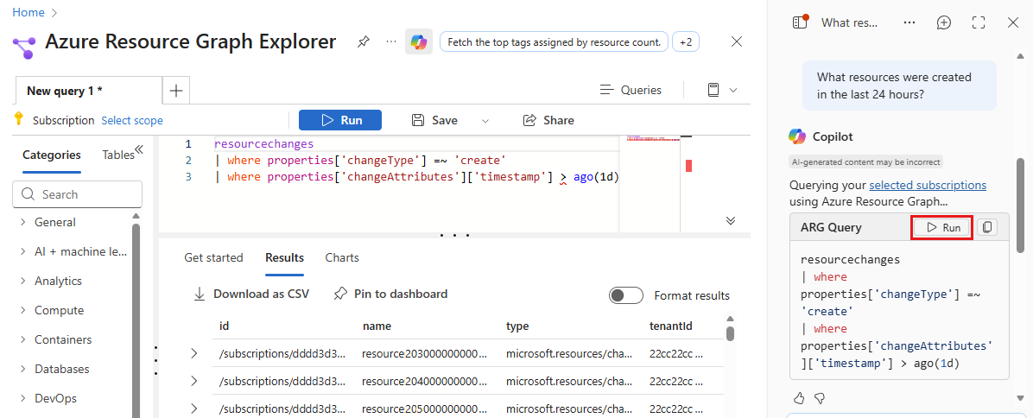Go to Home breadcrumb

29,12
